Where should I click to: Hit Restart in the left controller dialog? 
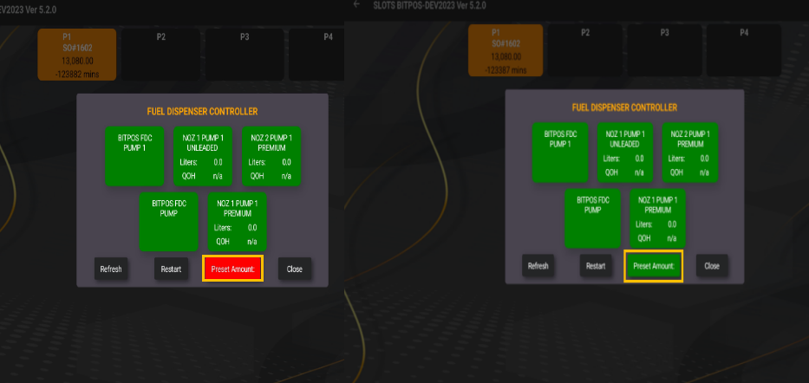click(x=171, y=269)
